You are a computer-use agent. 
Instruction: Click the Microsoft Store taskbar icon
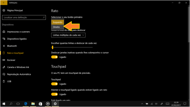click(40, 104)
